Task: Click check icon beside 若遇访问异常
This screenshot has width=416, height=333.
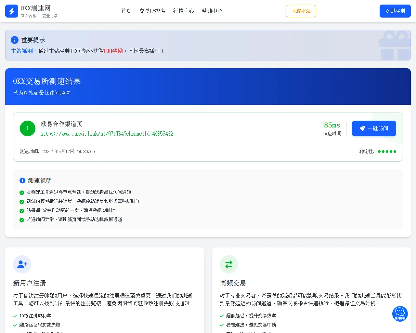Action: [x=22, y=220]
